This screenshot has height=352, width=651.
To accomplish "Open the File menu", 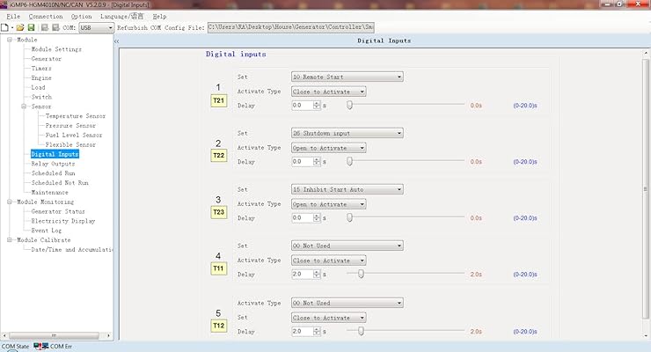I will pyautogui.click(x=13, y=16).
